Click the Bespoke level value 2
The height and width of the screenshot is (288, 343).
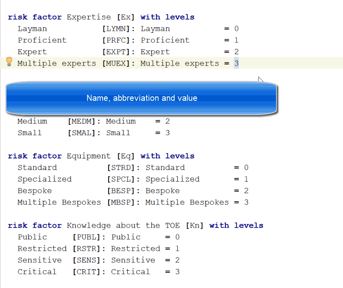click(x=246, y=191)
